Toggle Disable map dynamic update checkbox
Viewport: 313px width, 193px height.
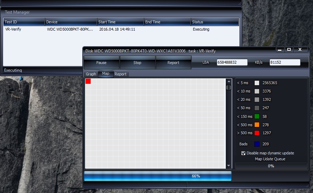[243, 153]
